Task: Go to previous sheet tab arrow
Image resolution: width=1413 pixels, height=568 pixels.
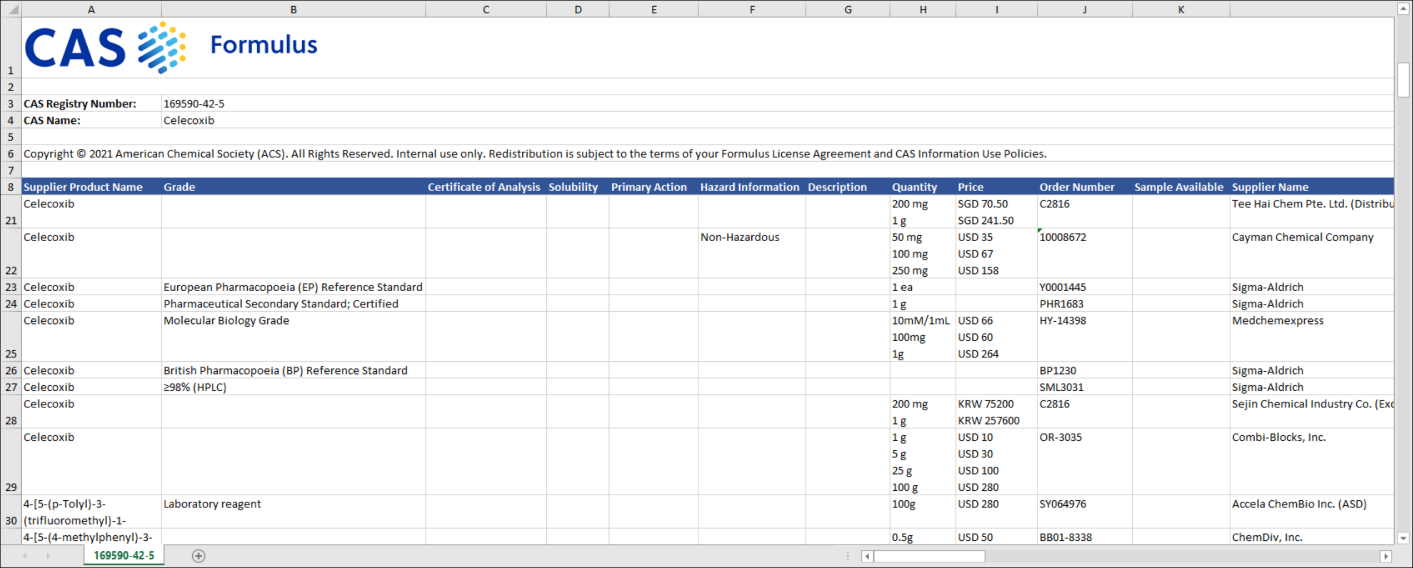Action: pyautogui.click(x=24, y=555)
